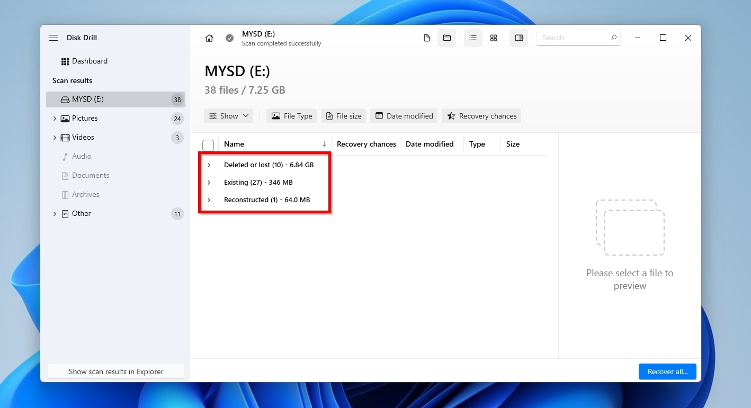Switch to files view document icon
The image size is (751, 408).
pyautogui.click(x=427, y=38)
